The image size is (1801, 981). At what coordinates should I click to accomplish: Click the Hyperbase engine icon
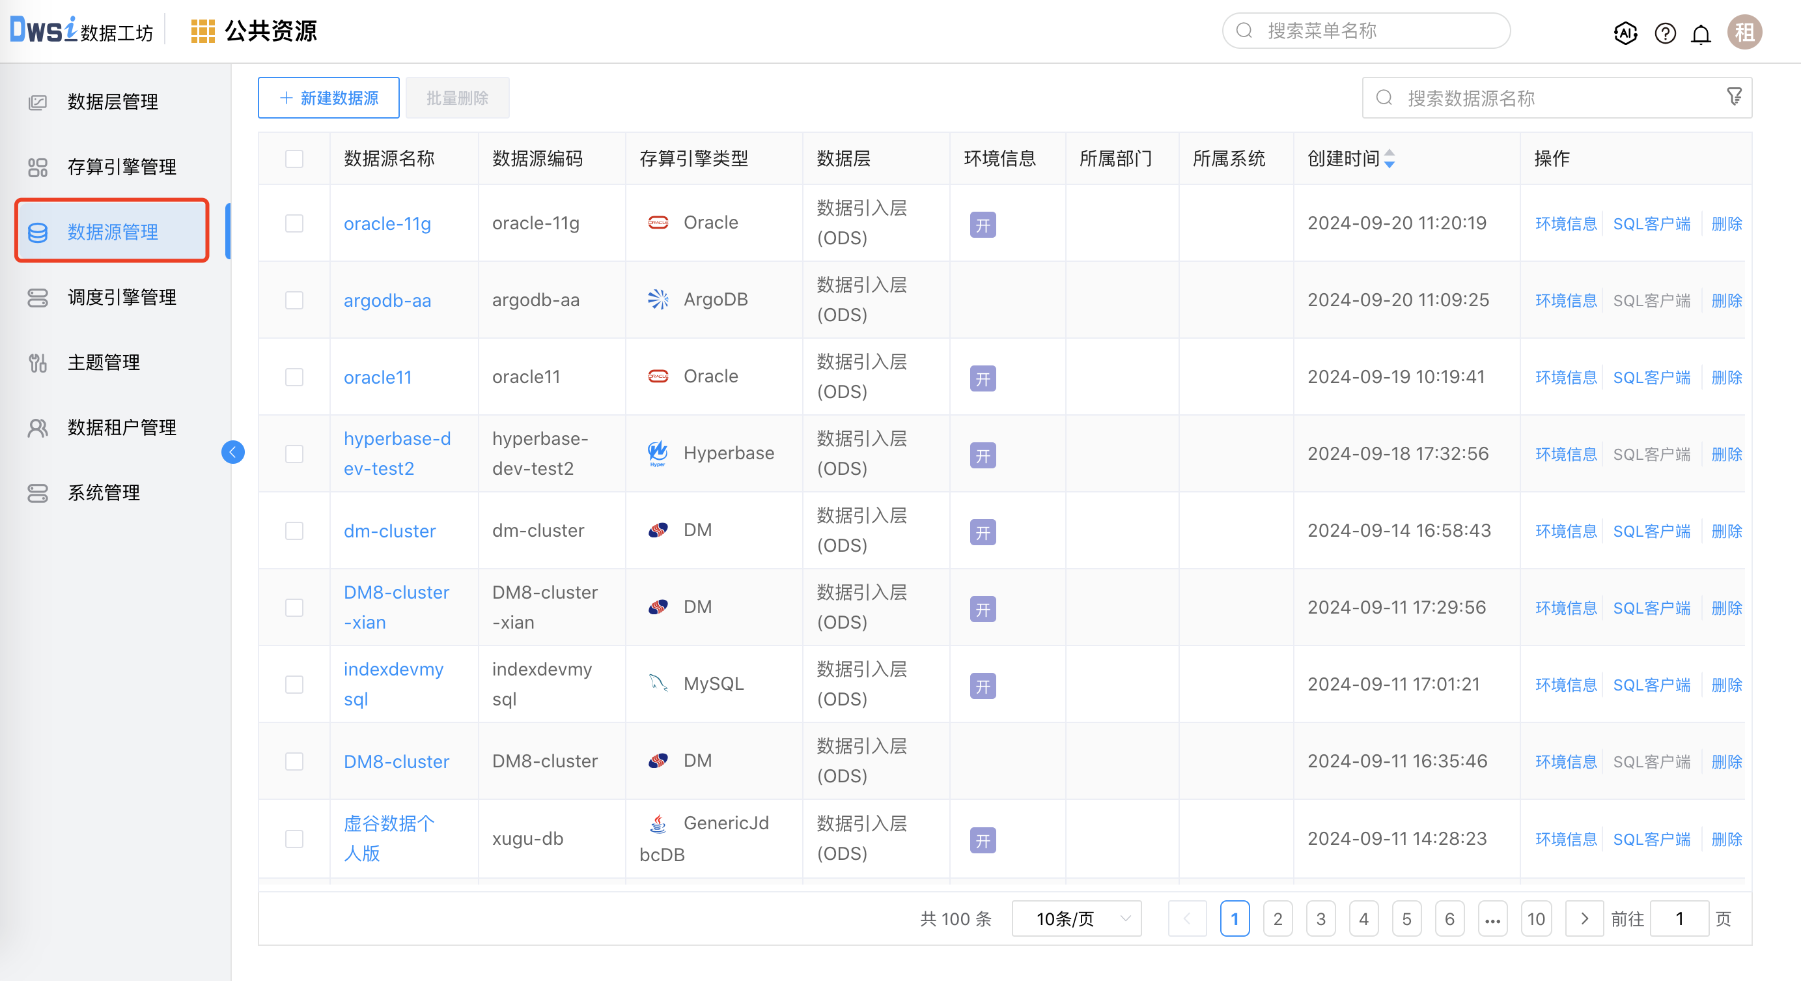pos(658,452)
